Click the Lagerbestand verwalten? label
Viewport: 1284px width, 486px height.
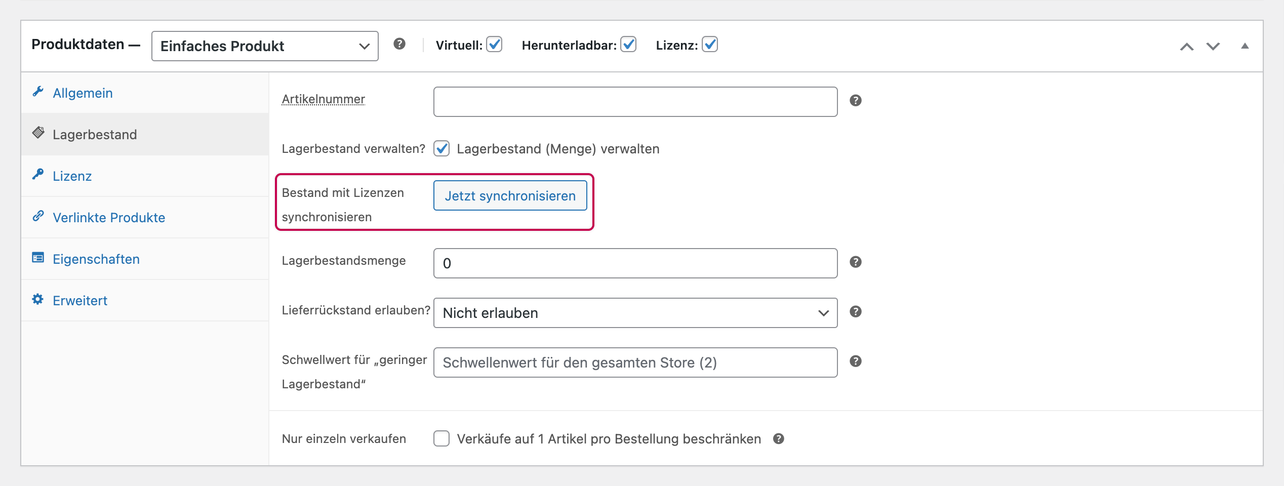pos(353,149)
